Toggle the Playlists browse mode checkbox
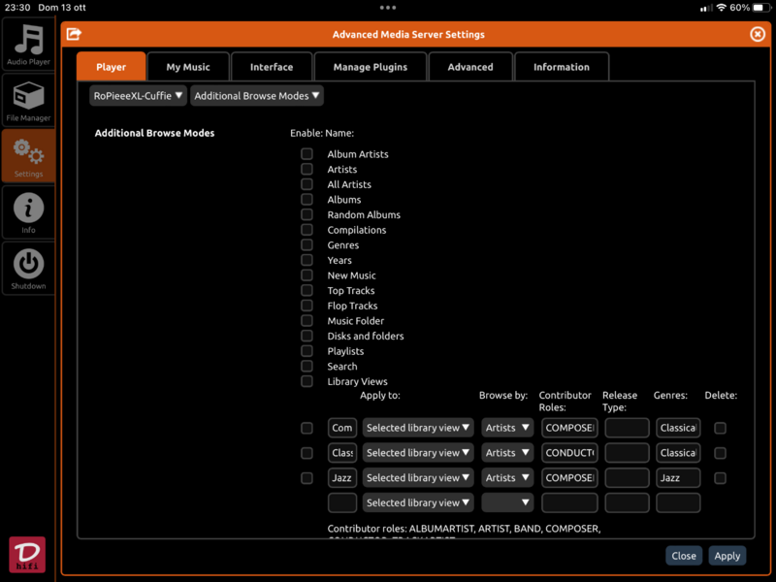This screenshot has width=776, height=582. [307, 351]
